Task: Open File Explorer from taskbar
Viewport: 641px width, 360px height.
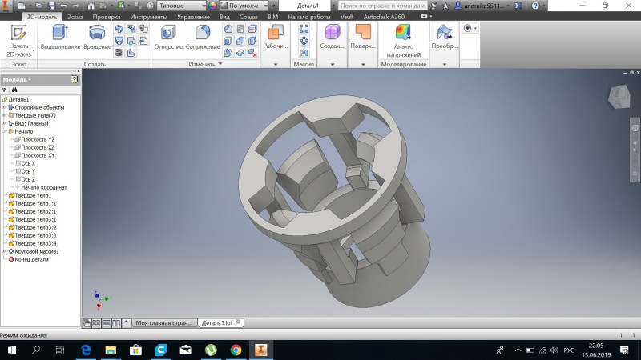Action: coord(111,350)
